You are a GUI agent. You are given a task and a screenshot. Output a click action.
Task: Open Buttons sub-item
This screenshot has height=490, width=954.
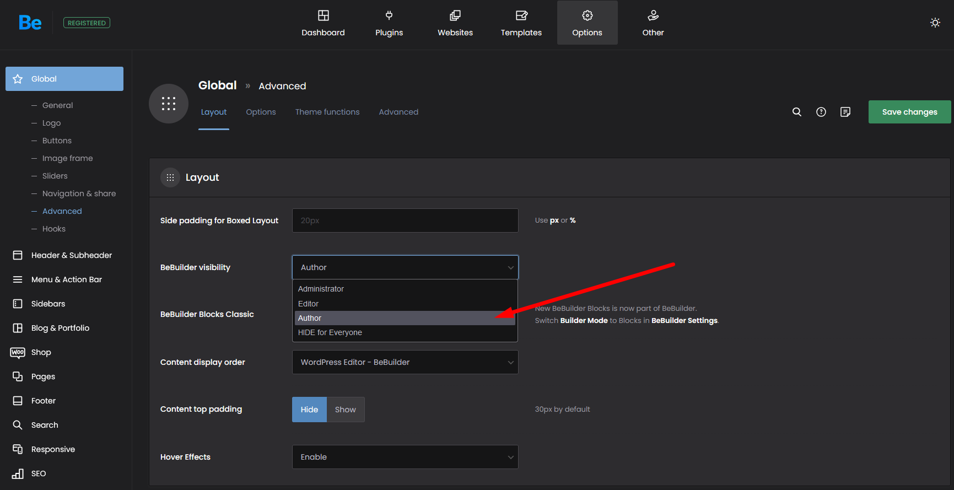point(57,141)
